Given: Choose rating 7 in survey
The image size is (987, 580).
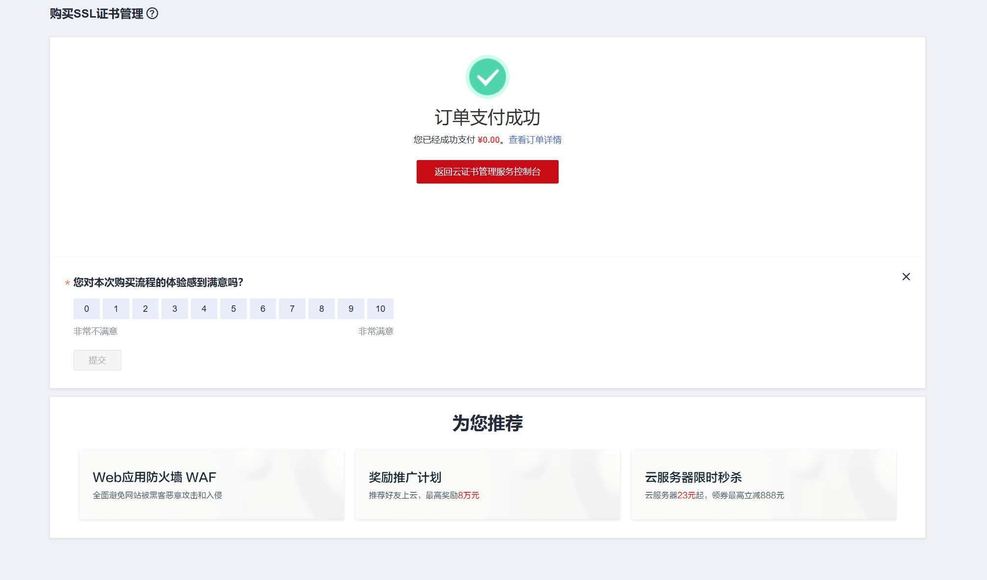Looking at the screenshot, I should click(292, 309).
